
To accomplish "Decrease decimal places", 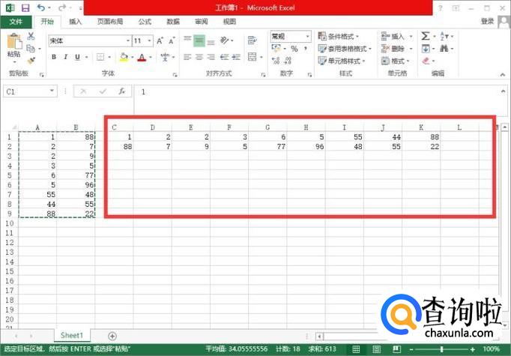I will [288, 61].
